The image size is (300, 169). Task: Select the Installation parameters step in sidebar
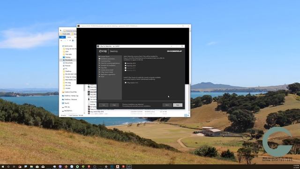pyautogui.click(x=107, y=59)
